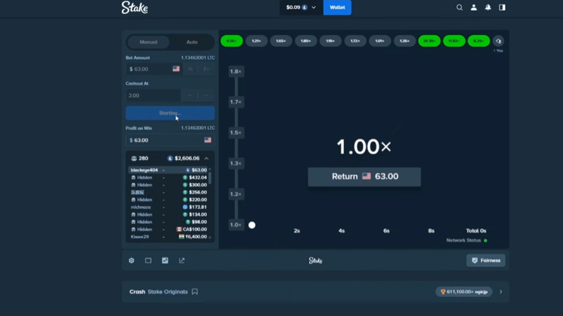This screenshot has height=316, width=563.
Task: Switch to the Auto betting tab
Action: (x=192, y=42)
